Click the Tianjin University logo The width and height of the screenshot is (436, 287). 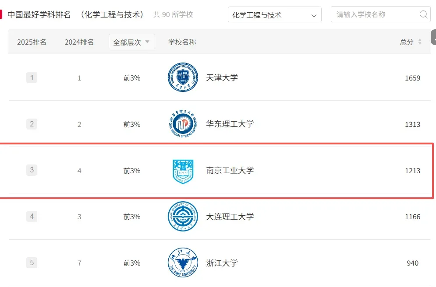[183, 77]
